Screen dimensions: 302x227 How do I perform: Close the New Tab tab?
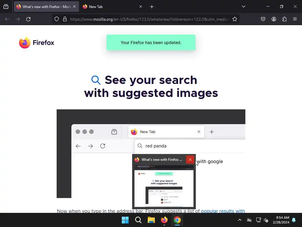tap(141, 7)
